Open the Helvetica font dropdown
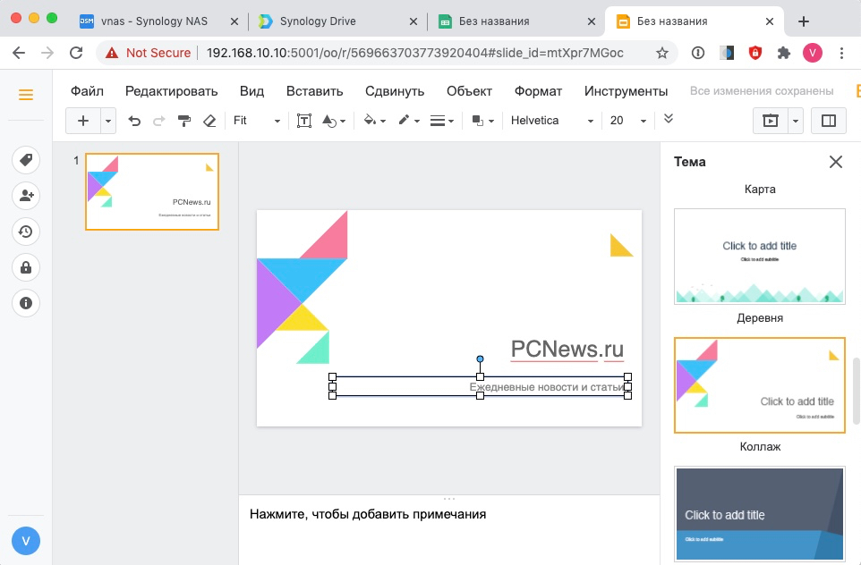 click(x=551, y=121)
